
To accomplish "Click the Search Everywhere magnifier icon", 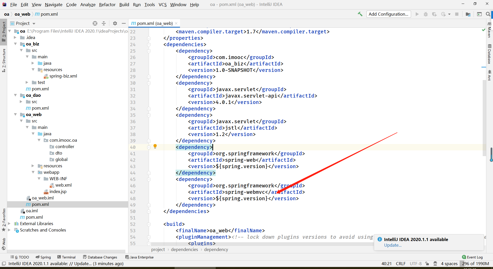I will click(488, 14).
